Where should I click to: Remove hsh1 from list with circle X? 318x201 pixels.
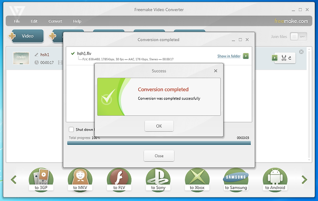301,52
